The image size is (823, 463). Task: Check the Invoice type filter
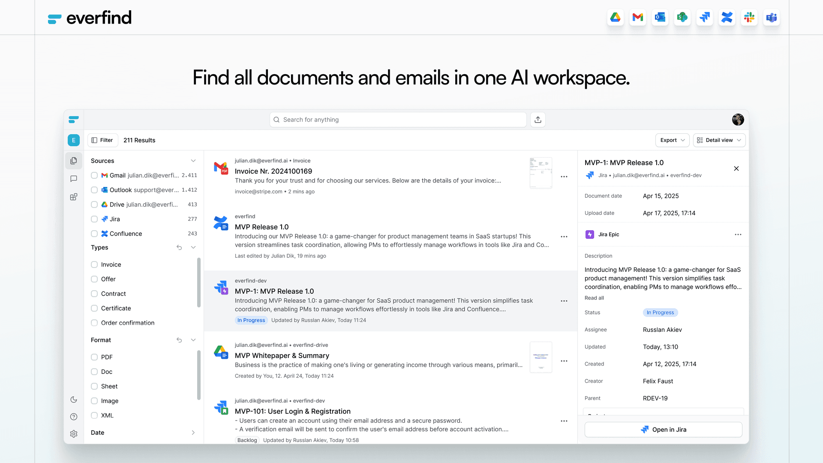click(x=94, y=265)
